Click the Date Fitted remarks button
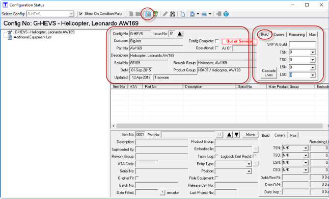 (162, 192)
